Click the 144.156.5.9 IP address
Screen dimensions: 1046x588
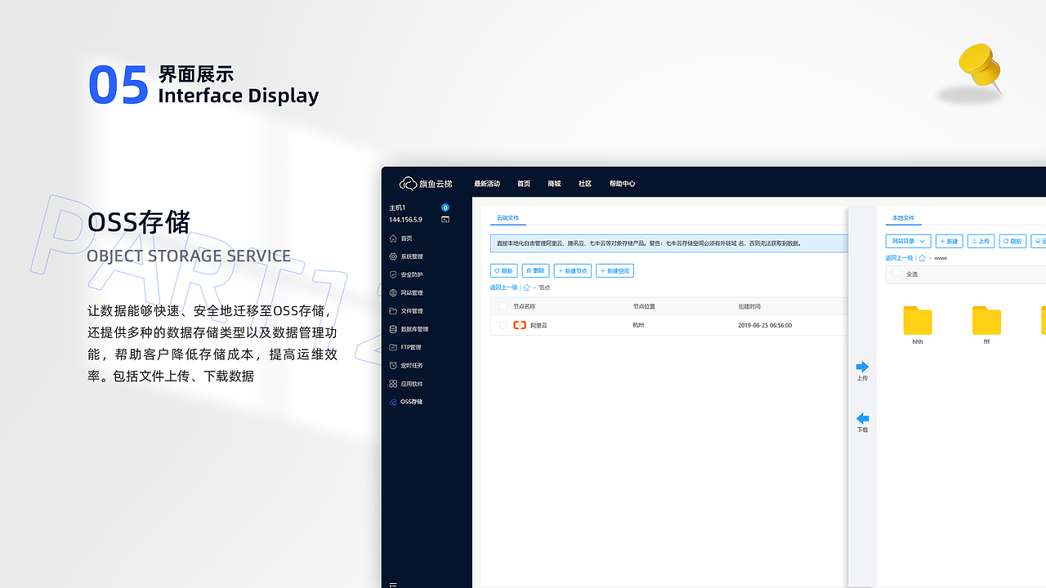click(406, 220)
